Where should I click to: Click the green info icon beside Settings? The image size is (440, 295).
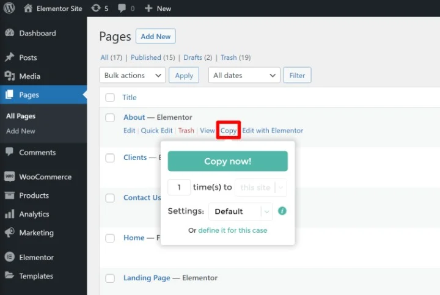tap(282, 211)
